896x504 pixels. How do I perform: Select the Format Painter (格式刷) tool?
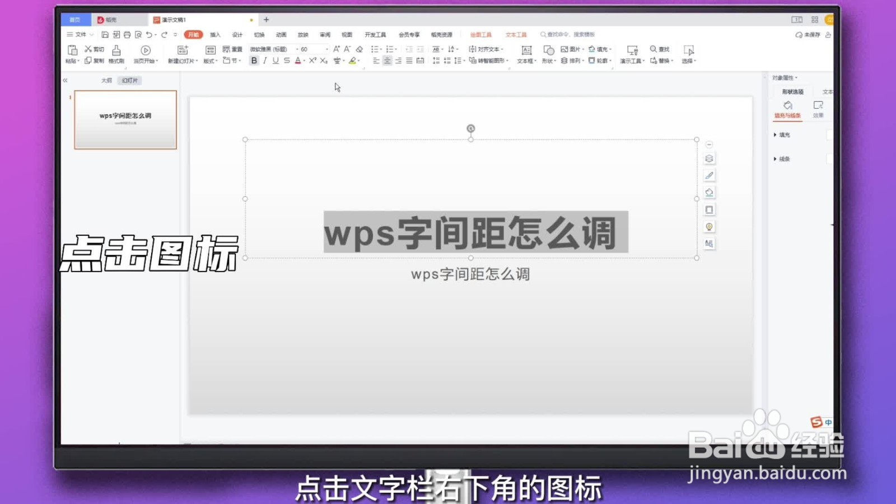coord(116,53)
